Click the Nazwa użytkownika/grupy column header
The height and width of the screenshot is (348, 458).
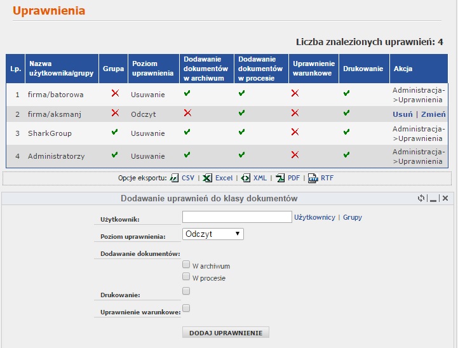click(x=62, y=69)
